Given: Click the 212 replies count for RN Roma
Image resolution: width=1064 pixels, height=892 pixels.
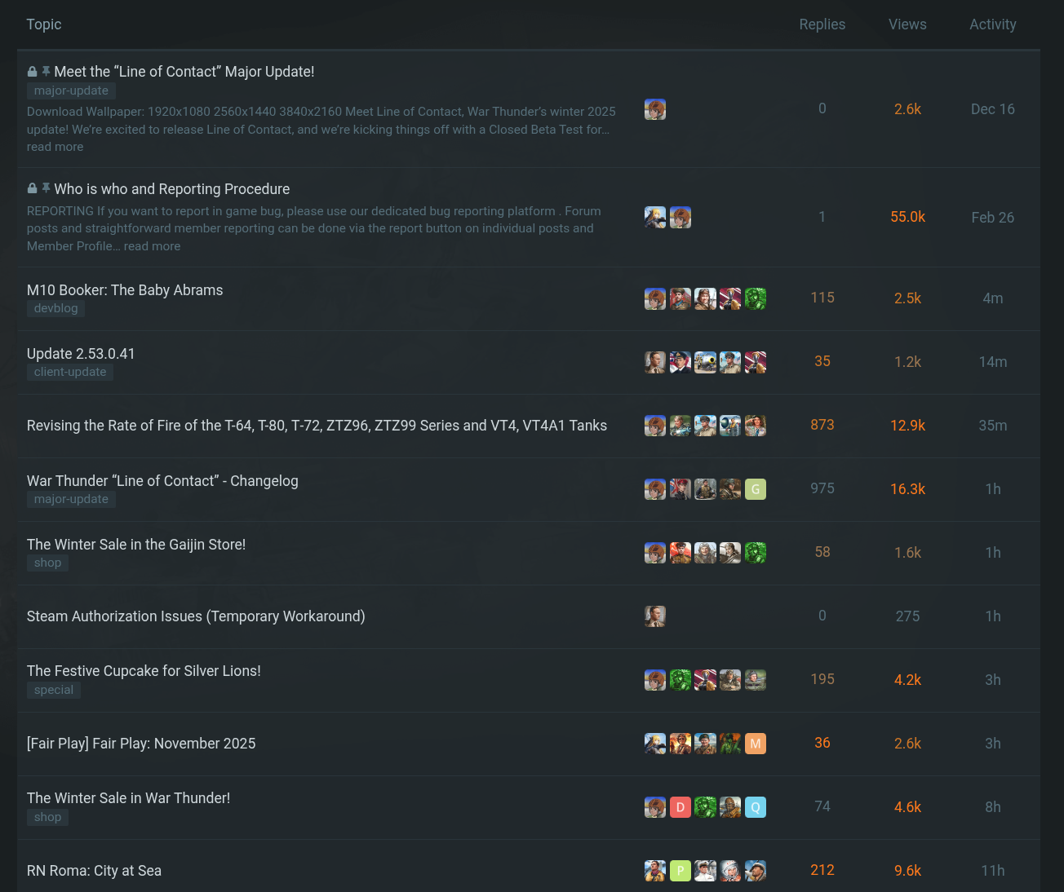Looking at the screenshot, I should click(x=822, y=871).
